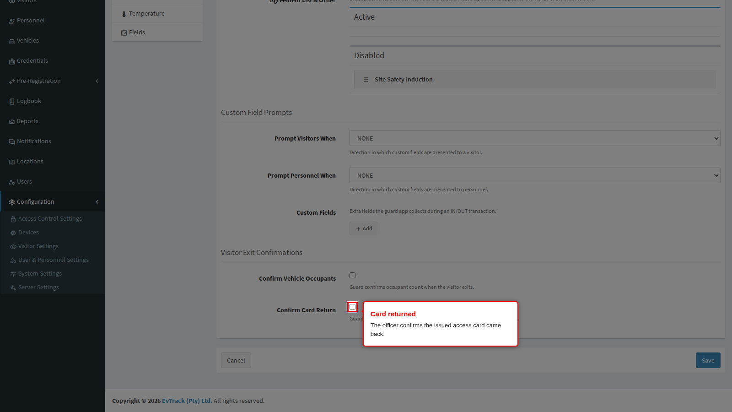This screenshot has width=732, height=412.
Task: Open the Credentials page
Action: pyautogui.click(x=53, y=61)
